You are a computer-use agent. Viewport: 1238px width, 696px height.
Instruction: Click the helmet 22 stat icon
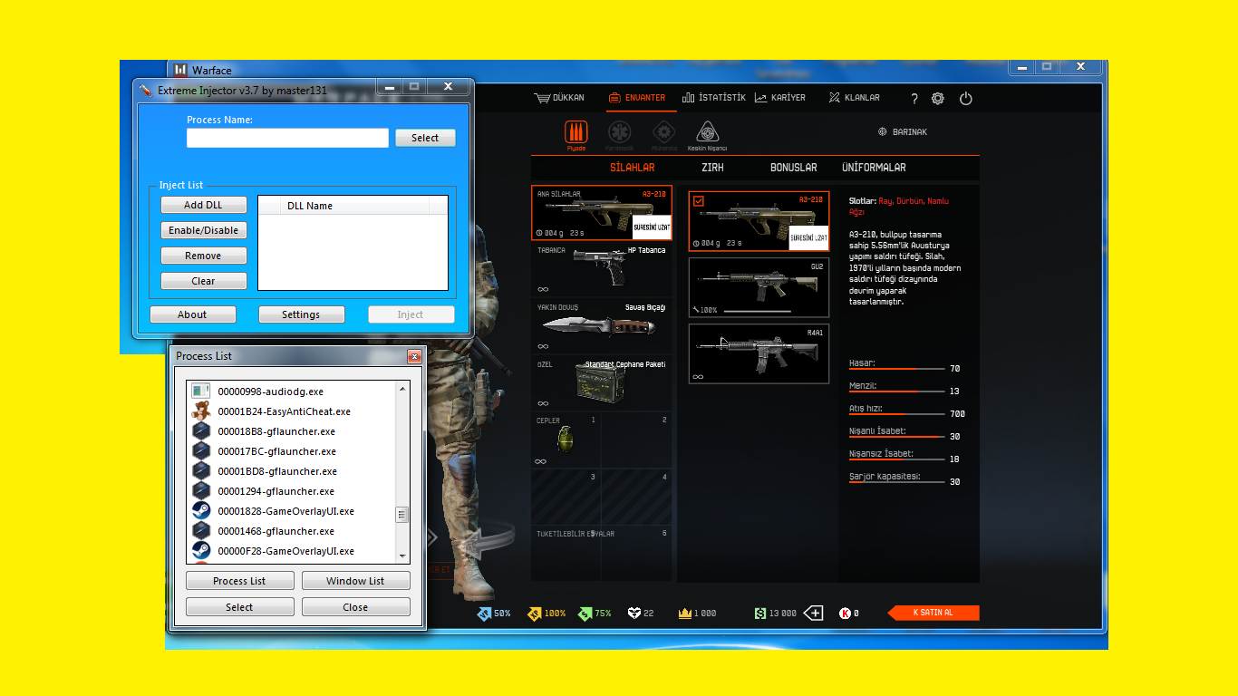coord(634,614)
